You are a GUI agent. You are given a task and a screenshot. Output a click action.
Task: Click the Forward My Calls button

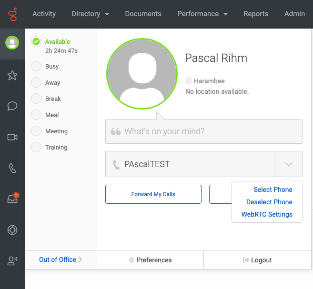click(153, 194)
